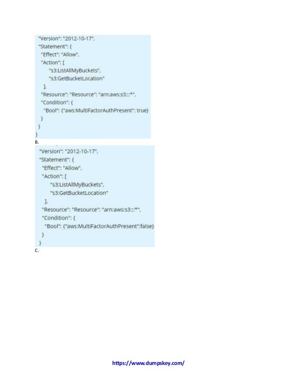Image resolution: width=297 pixels, height=384 pixels.
Task: Click the MultiFactorAuthPresent true condition line
Action: [x=96, y=111]
